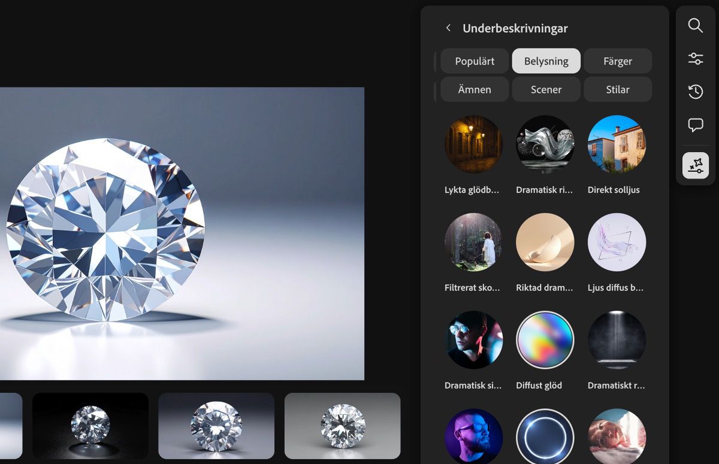719x464 pixels.
Task: Switch to the Ämnen category
Action: click(475, 89)
